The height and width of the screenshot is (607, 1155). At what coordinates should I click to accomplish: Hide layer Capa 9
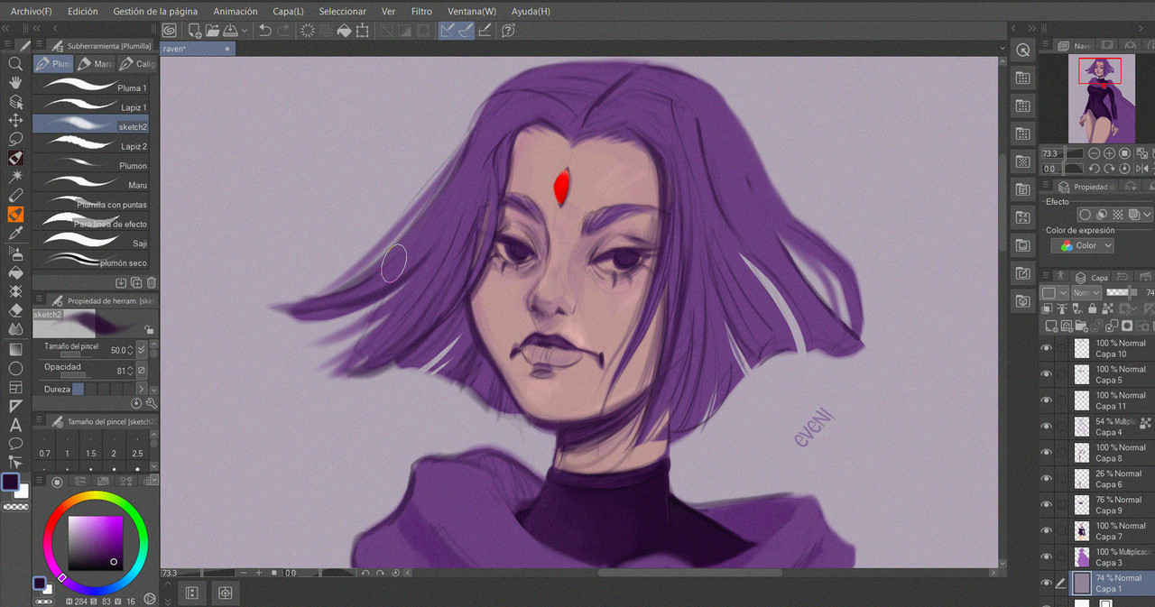(x=1046, y=505)
